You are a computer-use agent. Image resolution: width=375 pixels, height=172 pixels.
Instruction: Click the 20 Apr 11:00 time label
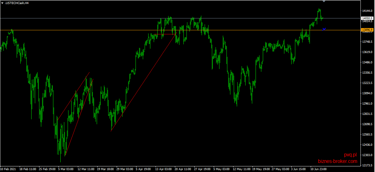click(x=183, y=169)
